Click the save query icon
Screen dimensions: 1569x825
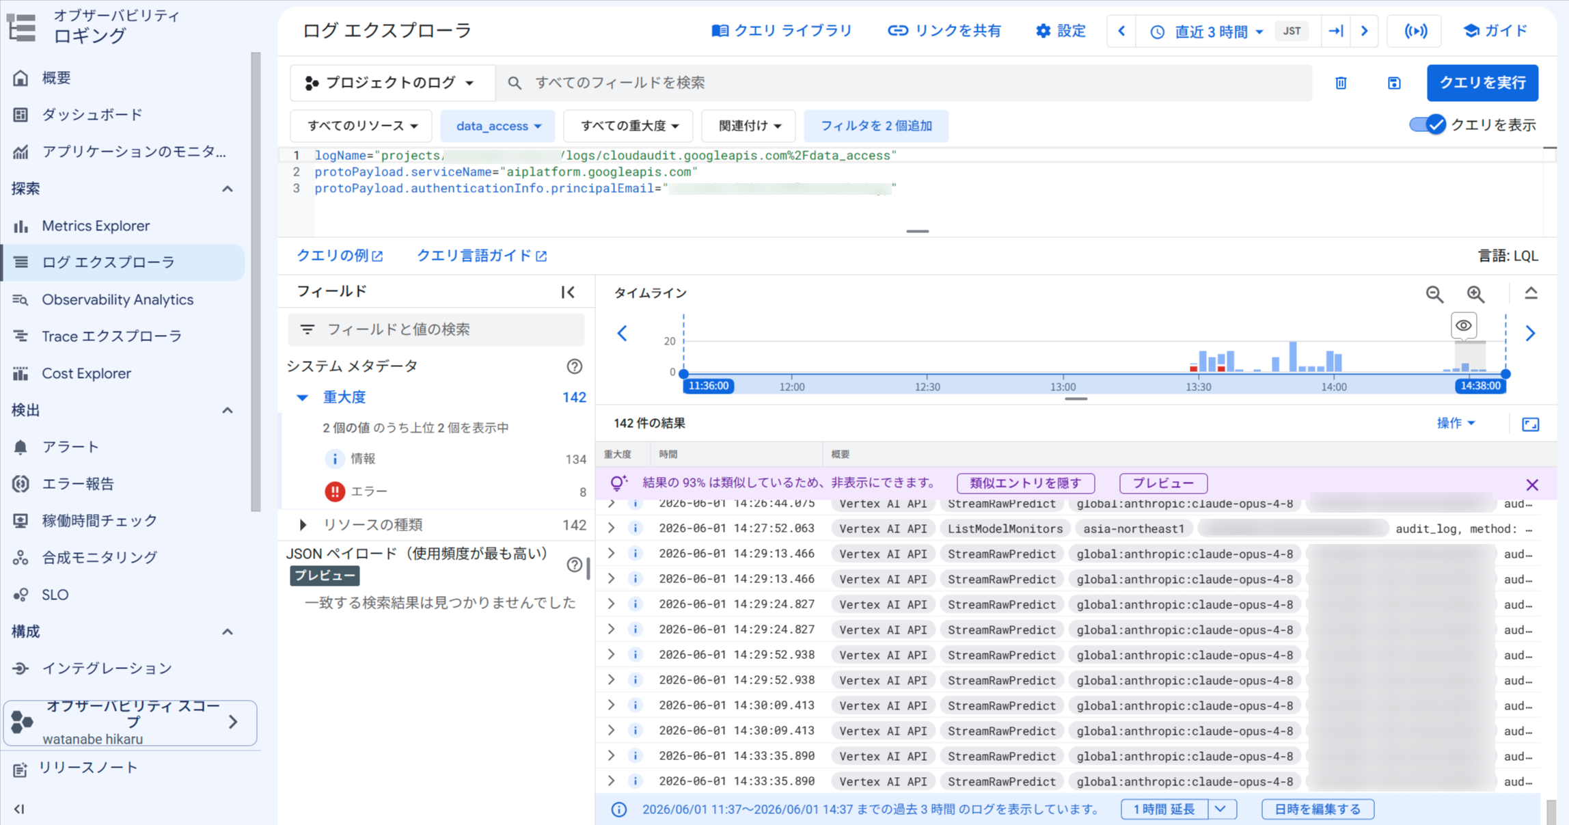click(1394, 83)
